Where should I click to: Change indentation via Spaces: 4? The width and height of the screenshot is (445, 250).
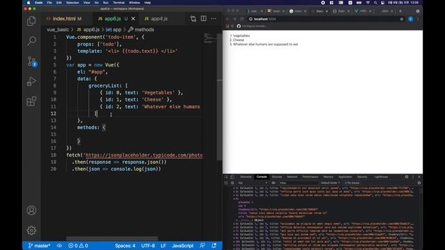click(125, 246)
